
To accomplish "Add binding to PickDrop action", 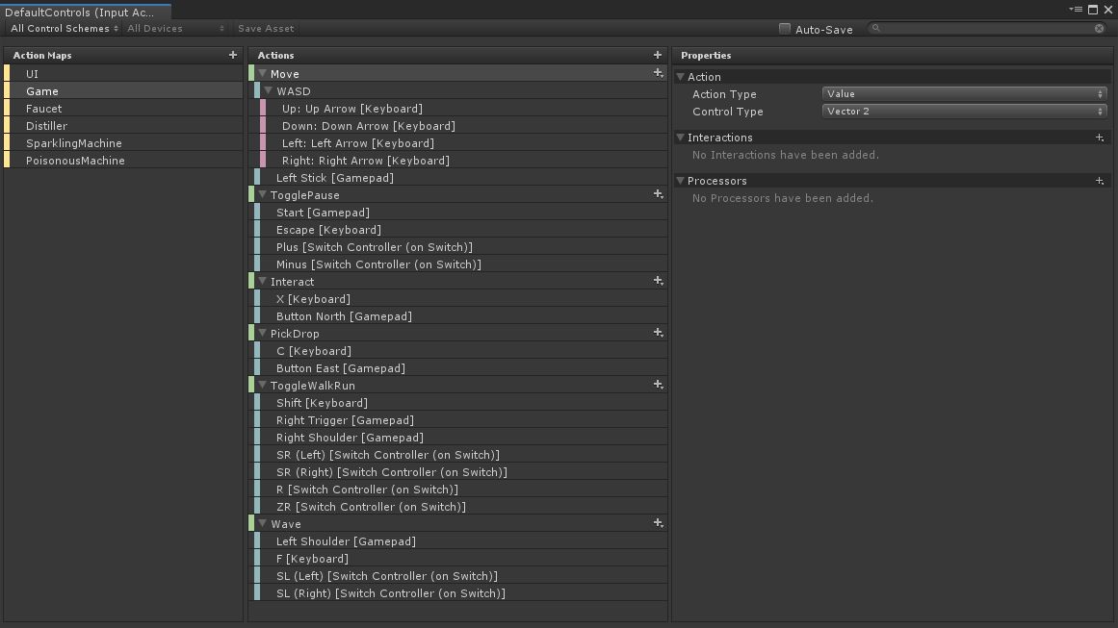I will point(658,333).
